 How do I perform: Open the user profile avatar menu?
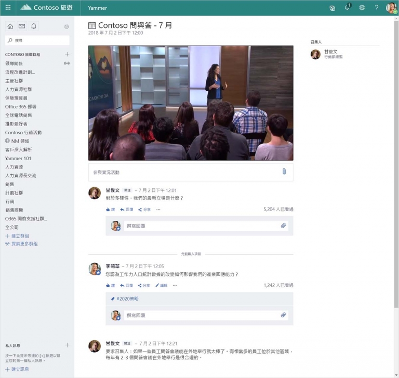coord(392,8)
